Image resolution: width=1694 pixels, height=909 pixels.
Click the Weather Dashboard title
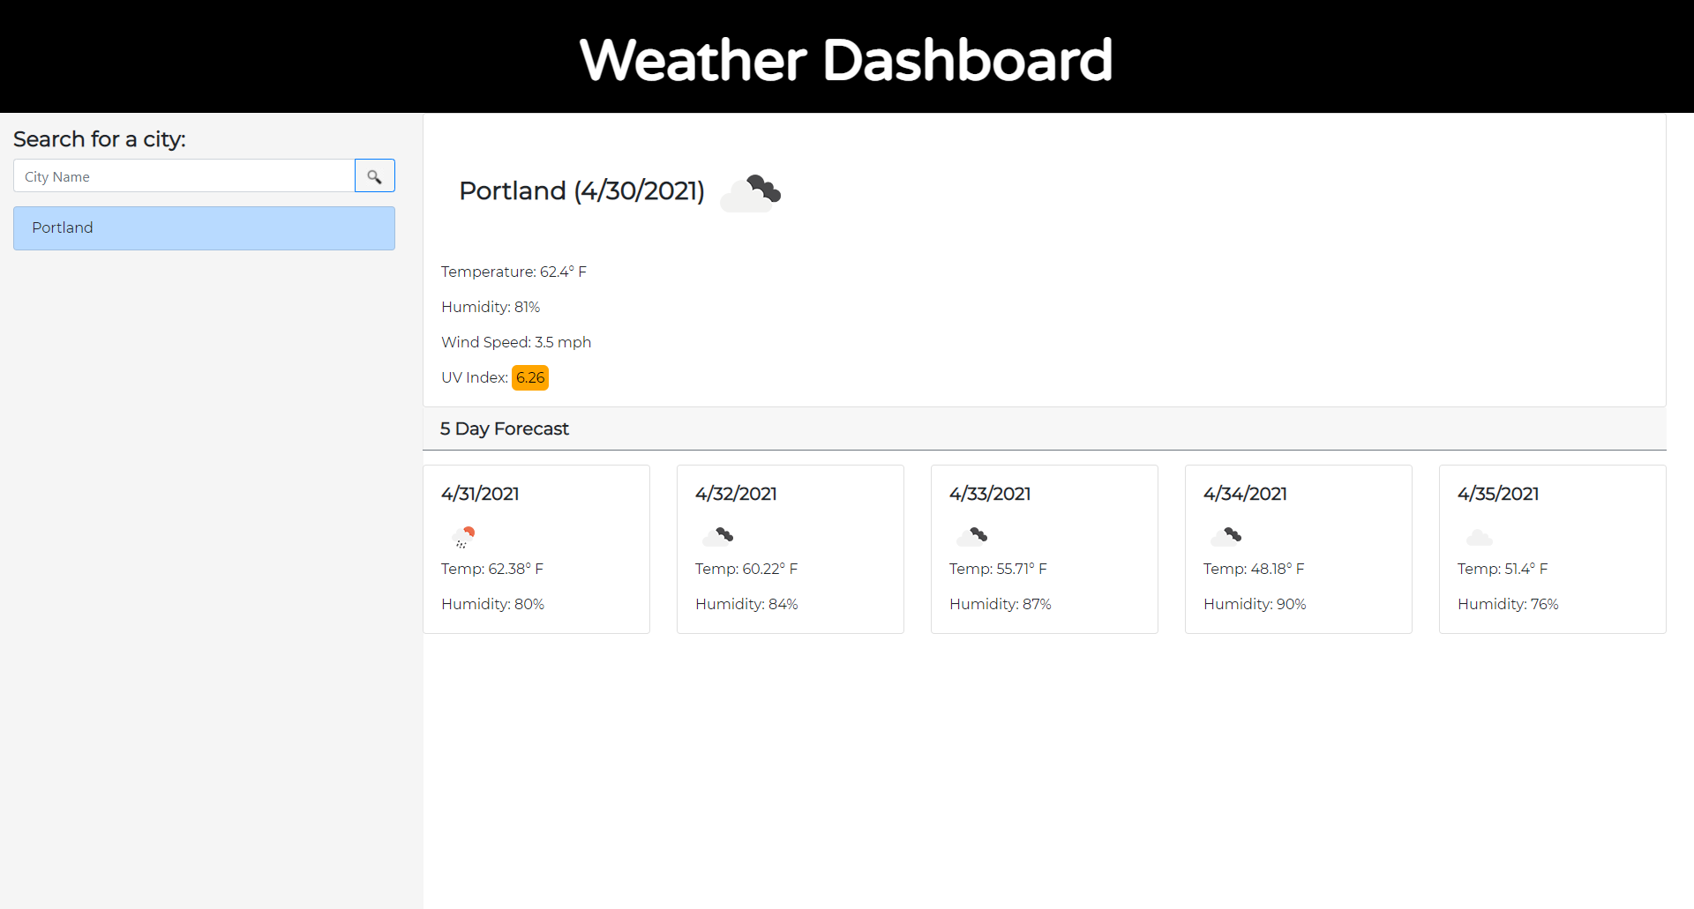[846, 58]
